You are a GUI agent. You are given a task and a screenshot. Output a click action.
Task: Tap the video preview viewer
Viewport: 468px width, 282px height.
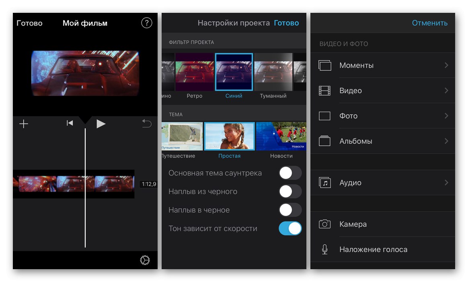point(85,73)
